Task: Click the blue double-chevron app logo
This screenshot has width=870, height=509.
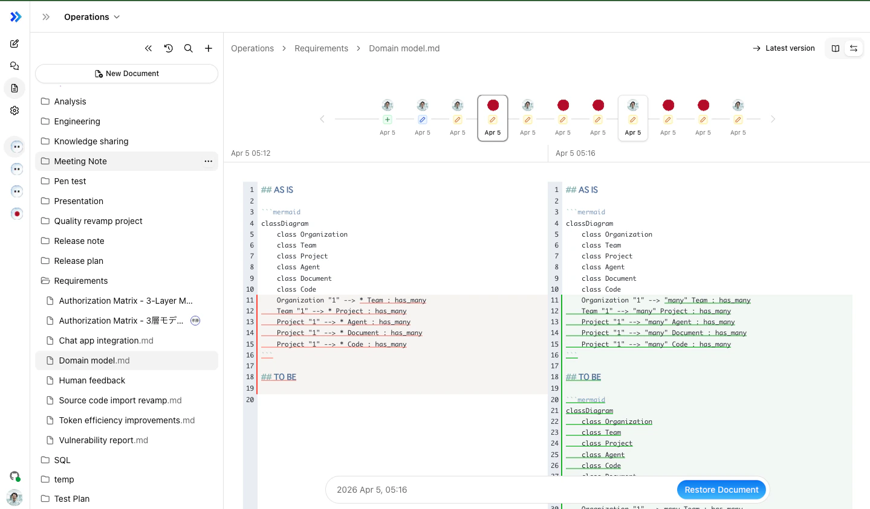Action: click(16, 17)
